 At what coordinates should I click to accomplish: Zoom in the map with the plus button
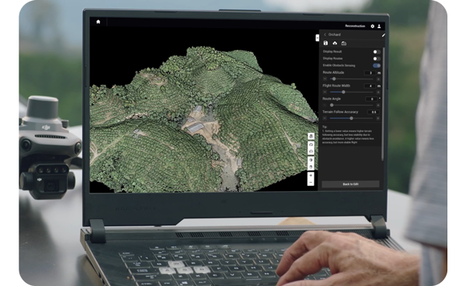[311, 176]
